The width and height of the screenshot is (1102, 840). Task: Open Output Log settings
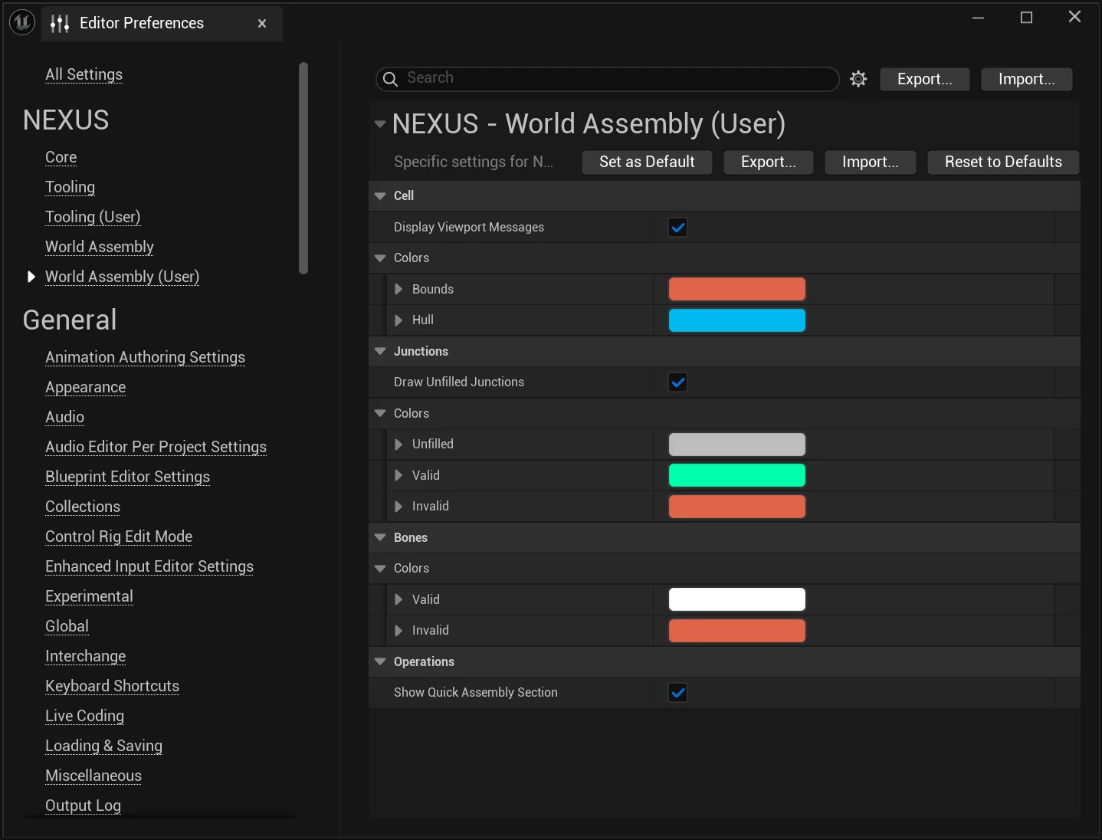[x=83, y=806]
